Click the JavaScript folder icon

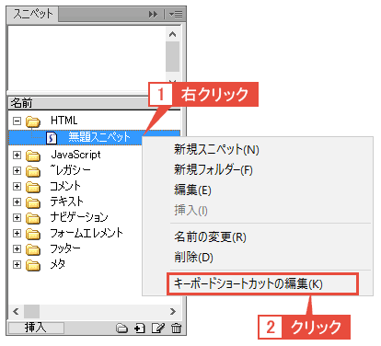pos(33,156)
